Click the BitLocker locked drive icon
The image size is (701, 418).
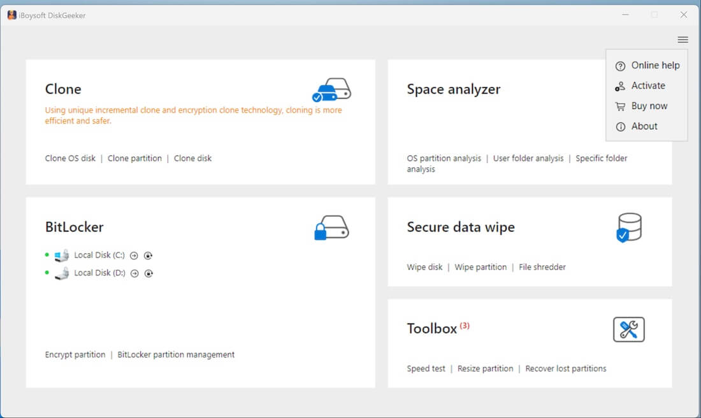tap(331, 227)
